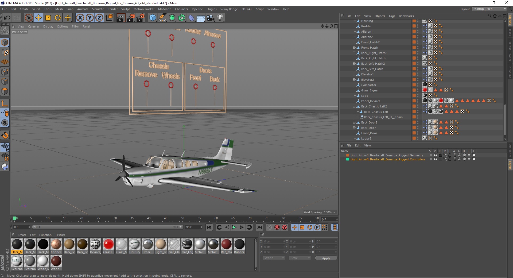The width and height of the screenshot is (513, 278).
Task: Expand the Front_Door object
Action: pos(354,133)
